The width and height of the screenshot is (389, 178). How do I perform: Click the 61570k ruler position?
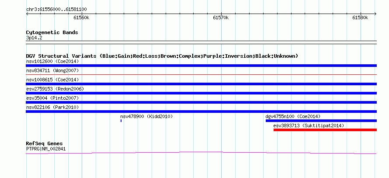click(221, 17)
